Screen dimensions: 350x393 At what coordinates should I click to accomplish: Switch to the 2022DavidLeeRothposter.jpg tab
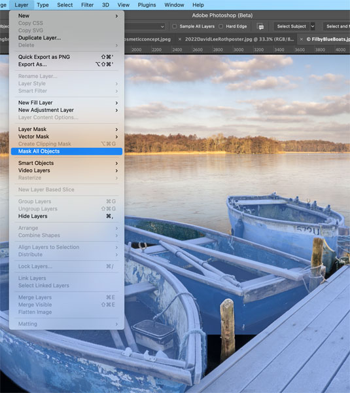click(239, 39)
